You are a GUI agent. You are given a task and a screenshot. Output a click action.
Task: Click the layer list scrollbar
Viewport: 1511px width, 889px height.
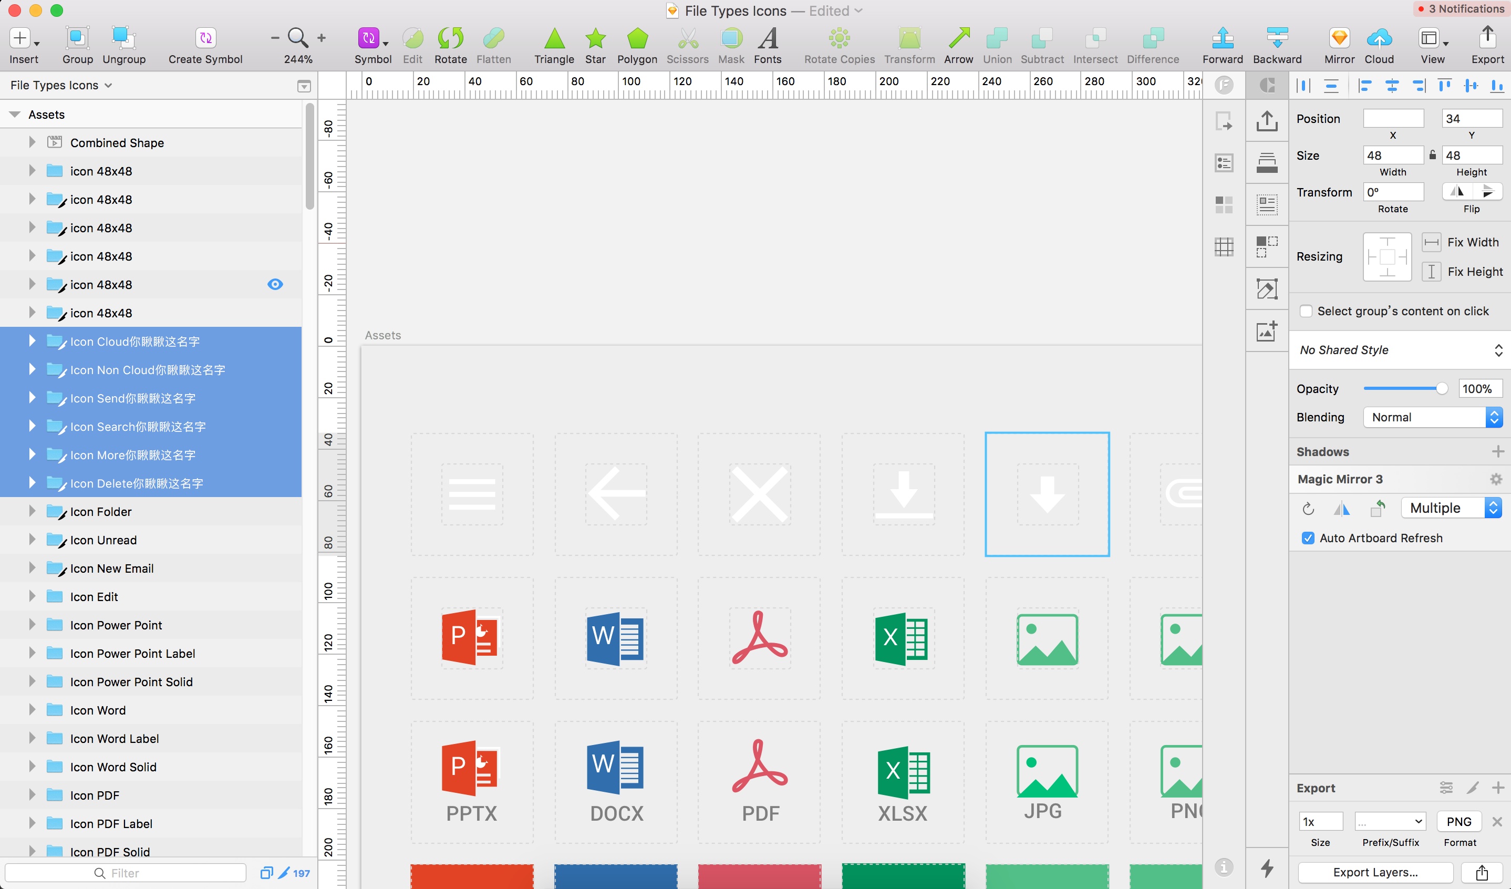point(309,156)
